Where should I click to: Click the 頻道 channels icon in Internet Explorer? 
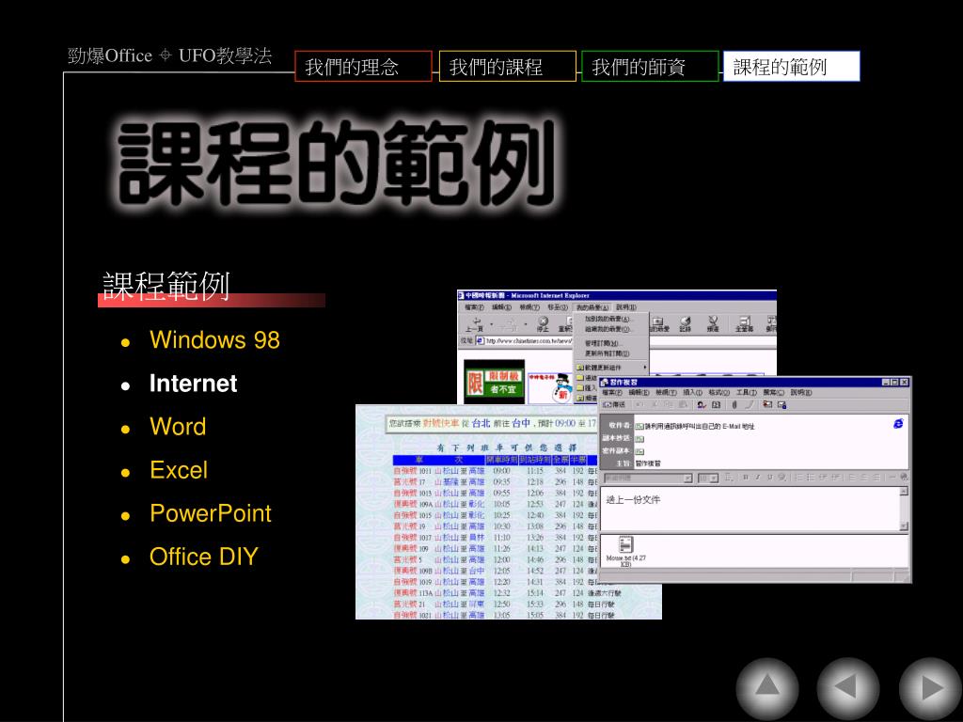713,324
